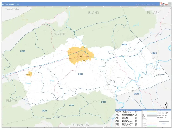The image size is (173, 130).
Task: Click the 'LOC' column heading
Action: (137, 112)
